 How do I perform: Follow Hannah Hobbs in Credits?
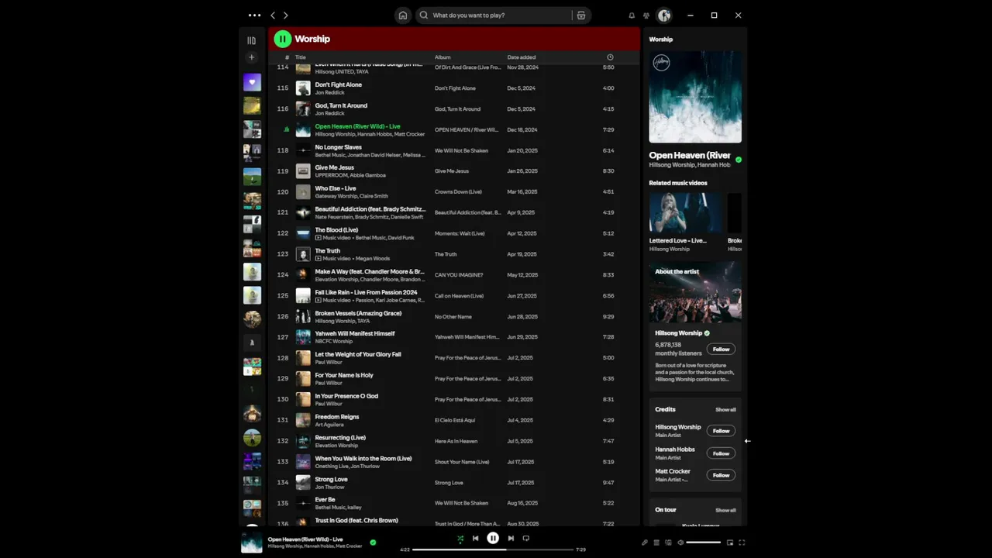tap(721, 453)
